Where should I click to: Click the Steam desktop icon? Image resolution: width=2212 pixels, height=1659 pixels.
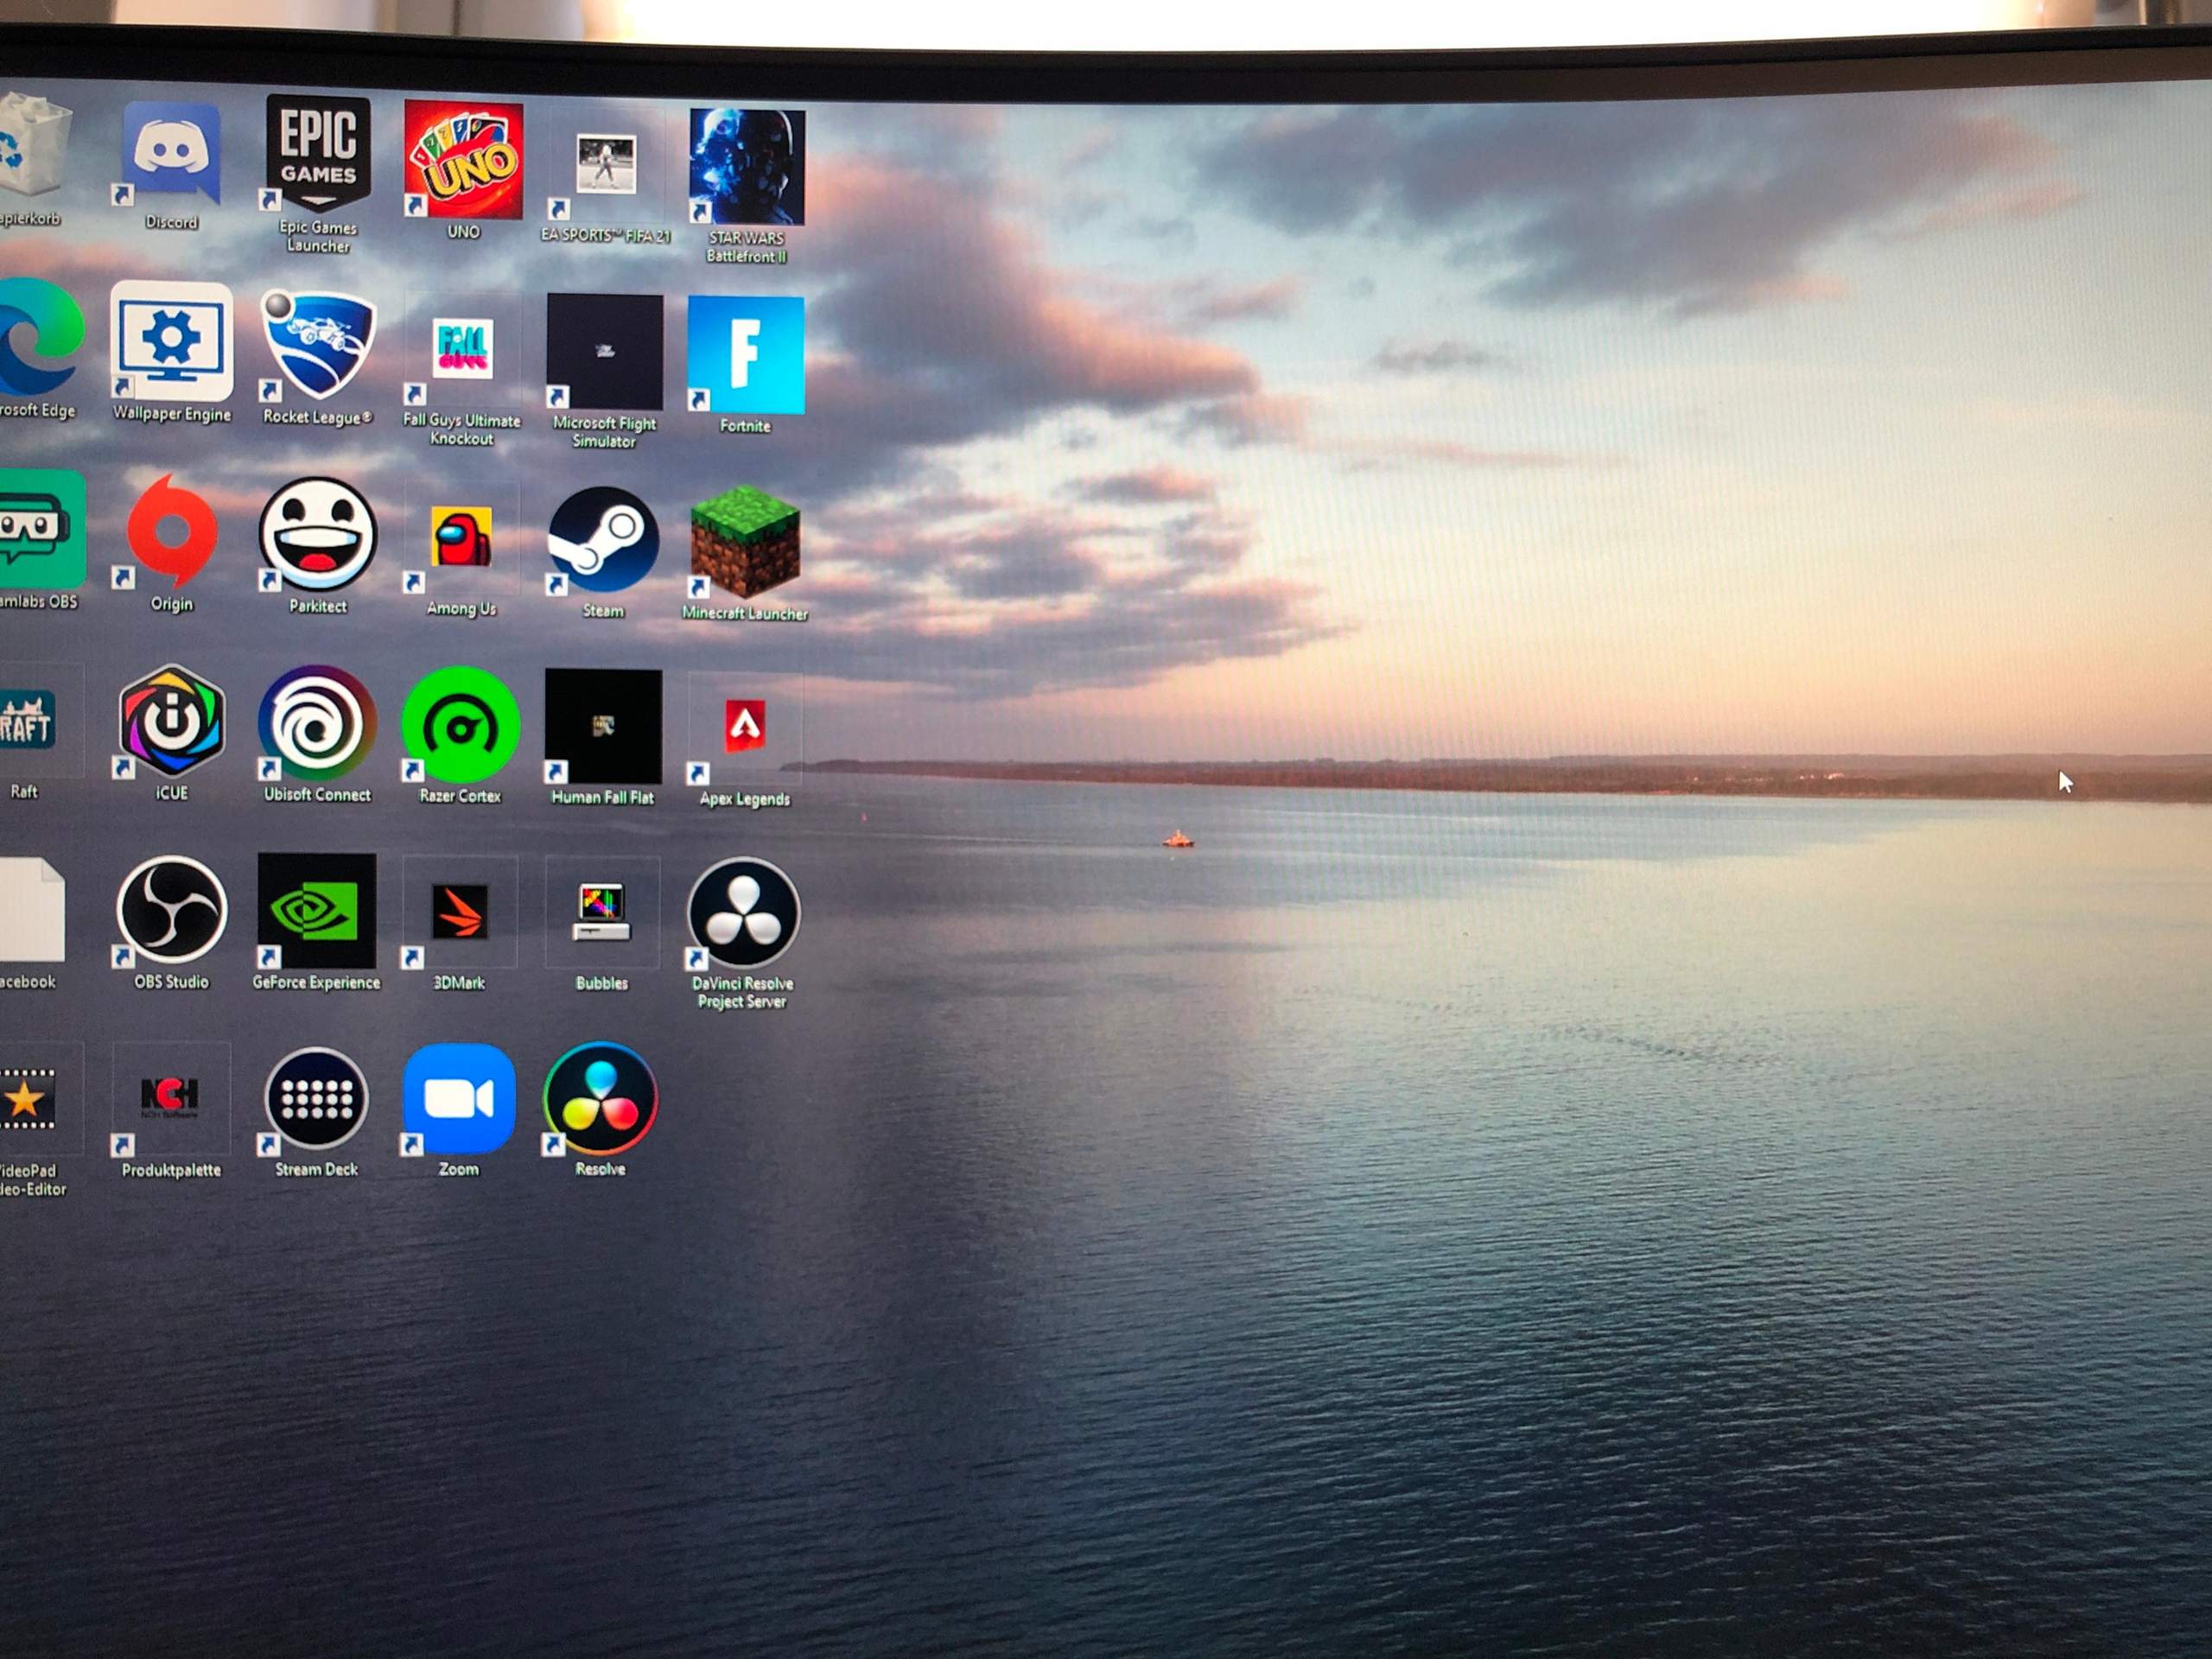click(x=603, y=540)
